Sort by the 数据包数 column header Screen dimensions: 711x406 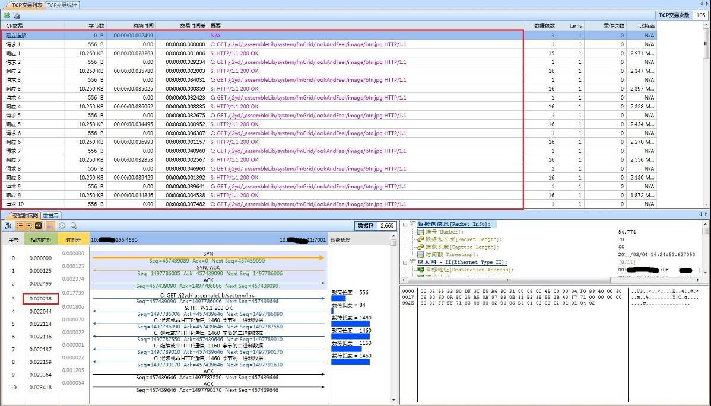[540, 26]
